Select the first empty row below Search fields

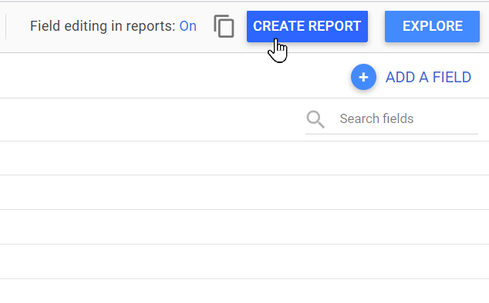[244, 158]
